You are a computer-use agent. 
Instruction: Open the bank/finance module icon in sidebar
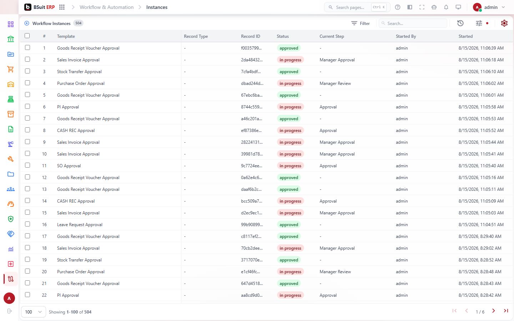(11, 39)
